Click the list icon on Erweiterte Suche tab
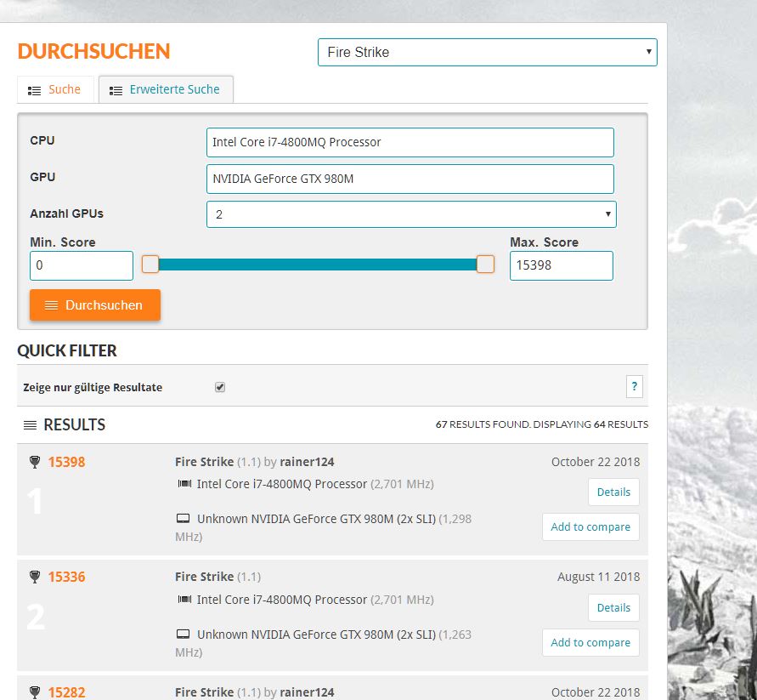This screenshot has height=700, width=757. point(116,90)
